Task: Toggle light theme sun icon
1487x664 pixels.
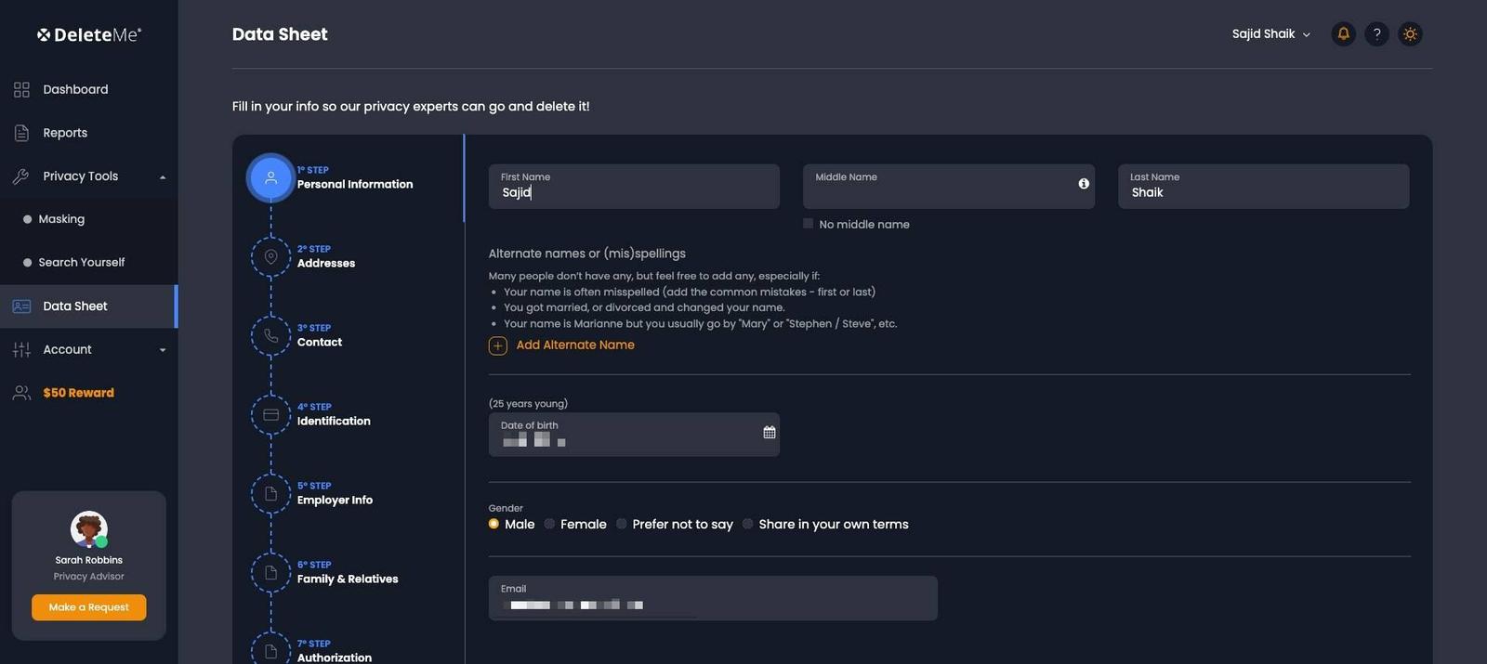Action: 1410,33
